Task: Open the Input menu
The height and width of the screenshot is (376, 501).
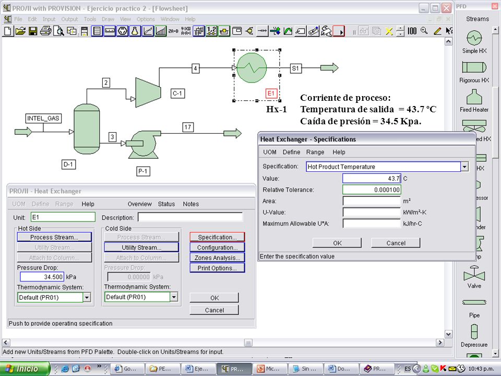Action: tap(49, 19)
